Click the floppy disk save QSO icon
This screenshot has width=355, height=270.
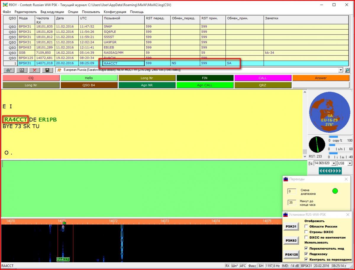[x=47, y=70]
